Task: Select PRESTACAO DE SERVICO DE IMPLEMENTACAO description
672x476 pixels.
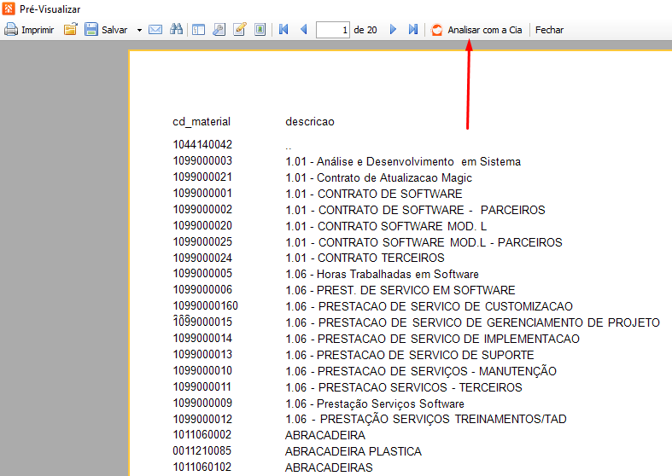Action: 432,339
